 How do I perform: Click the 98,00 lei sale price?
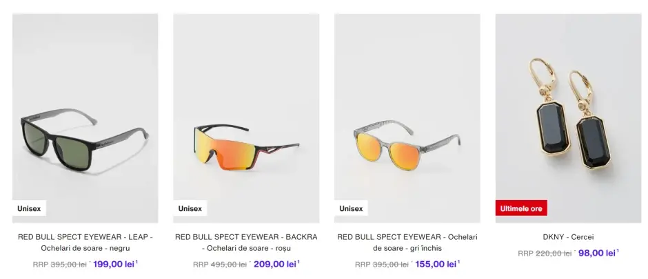pos(597,253)
